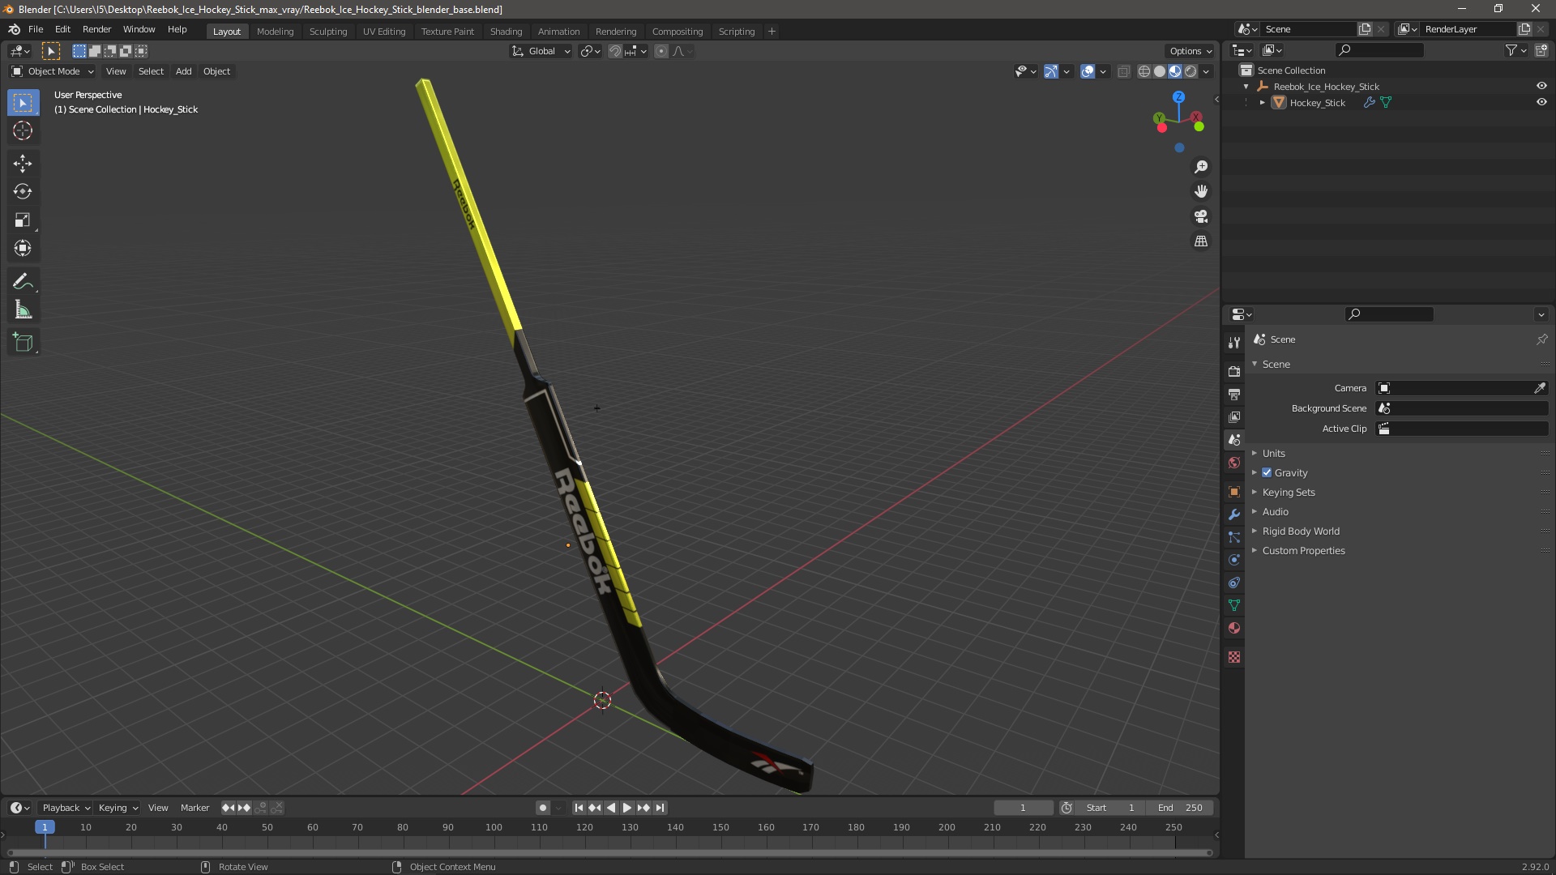This screenshot has width=1556, height=875.
Task: Open the Object properties tab
Action: [x=1233, y=492]
